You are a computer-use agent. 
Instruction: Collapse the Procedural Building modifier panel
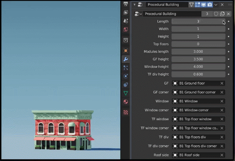point(135,5)
